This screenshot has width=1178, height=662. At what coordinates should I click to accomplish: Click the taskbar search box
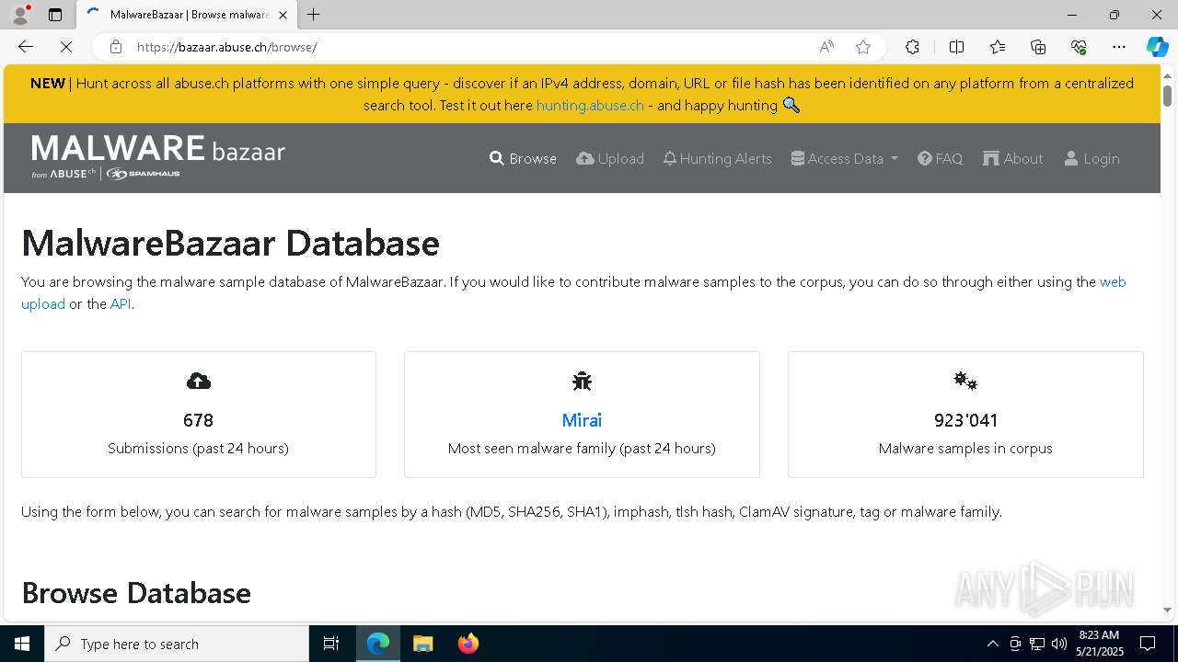[177, 644]
